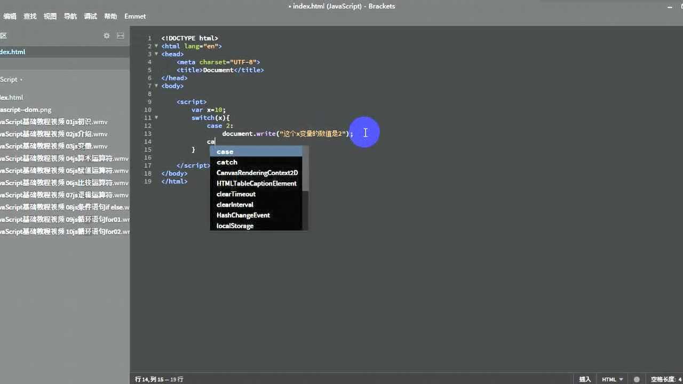Click the code hints list scrollbar
The image size is (683, 384).
pos(305,171)
